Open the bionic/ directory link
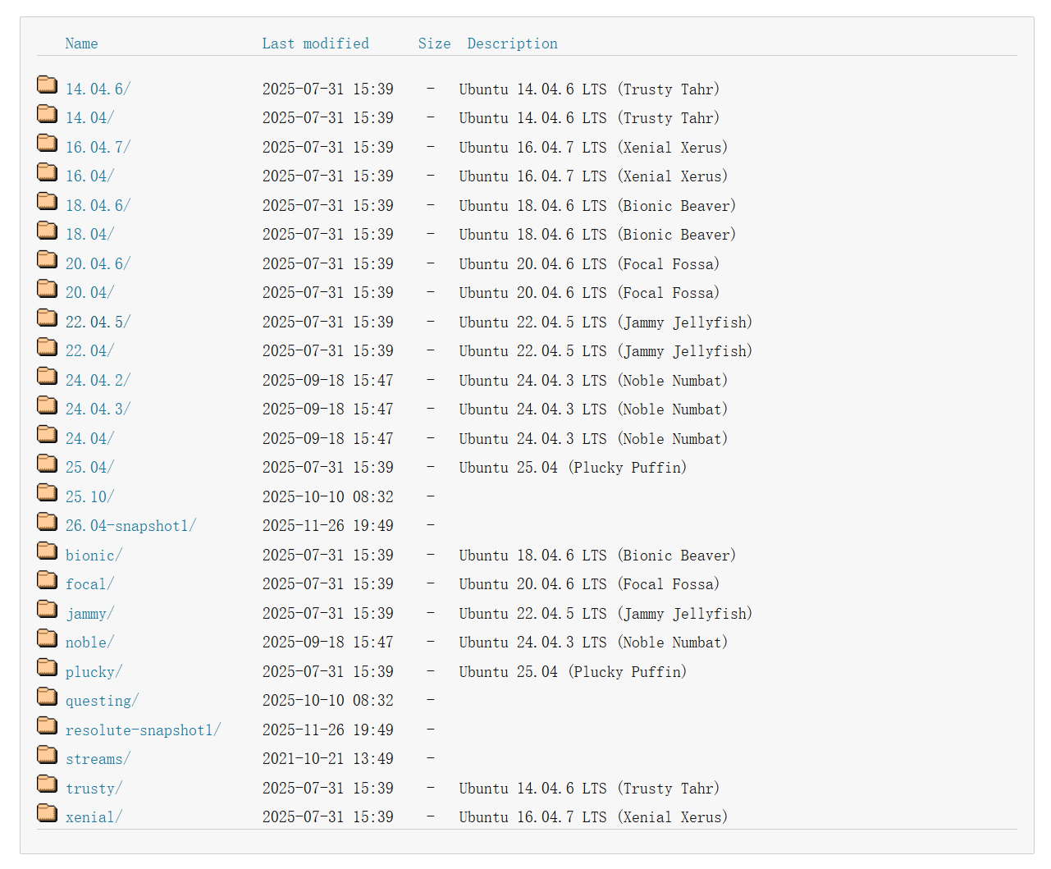1051x869 pixels. click(94, 556)
